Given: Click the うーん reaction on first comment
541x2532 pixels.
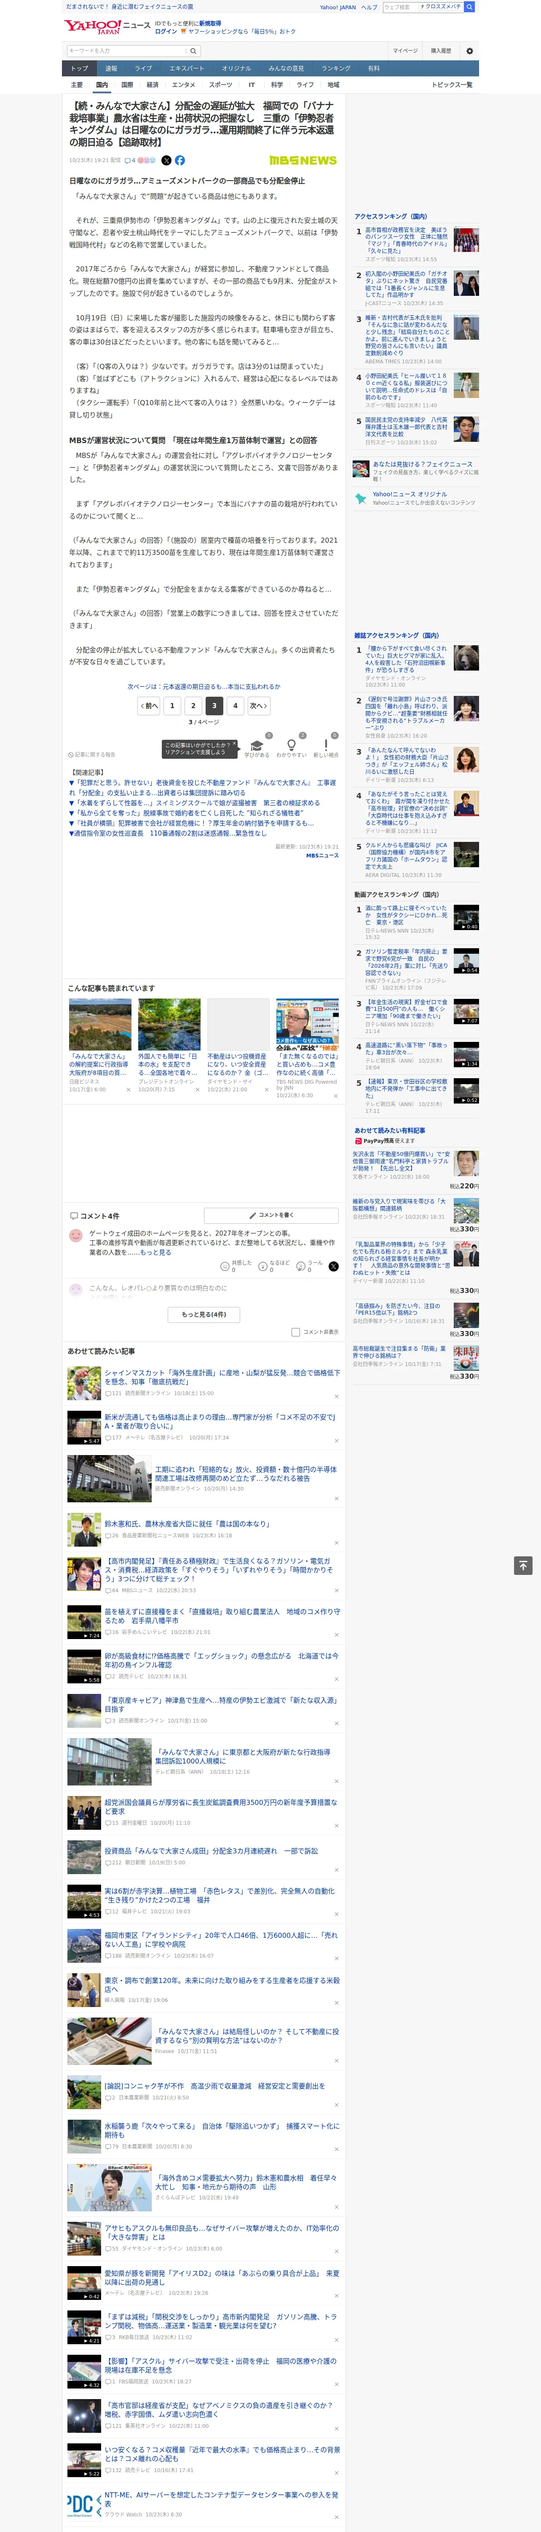Looking at the screenshot, I should (x=300, y=1267).
